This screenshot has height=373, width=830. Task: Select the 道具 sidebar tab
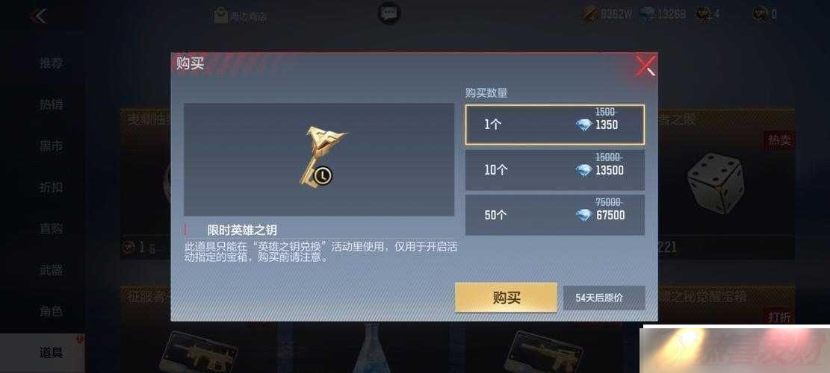click(x=52, y=353)
